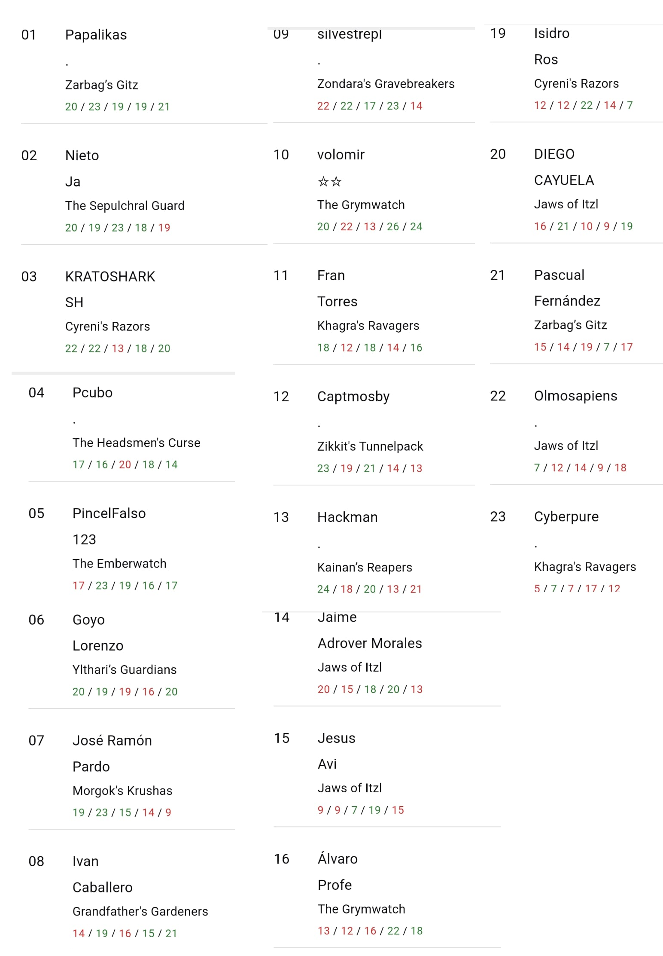Click the PincelFalso player entry
Image resolution: width=663 pixels, height=956 pixels.
pos(109,513)
